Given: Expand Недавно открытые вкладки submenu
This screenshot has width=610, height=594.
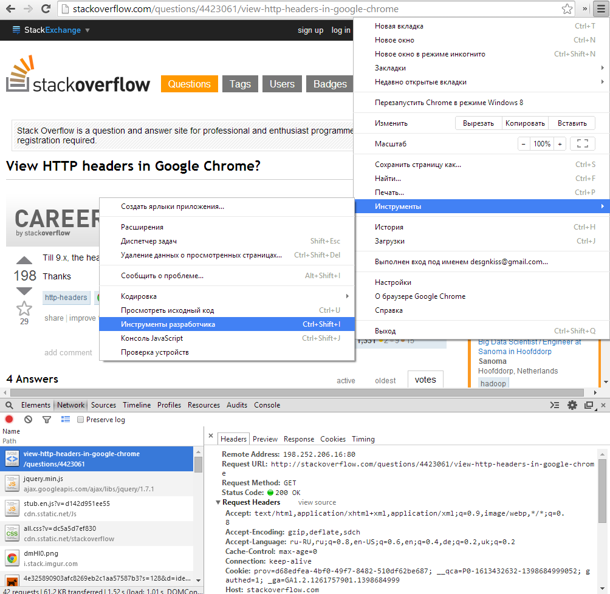Looking at the screenshot, I should tap(481, 82).
